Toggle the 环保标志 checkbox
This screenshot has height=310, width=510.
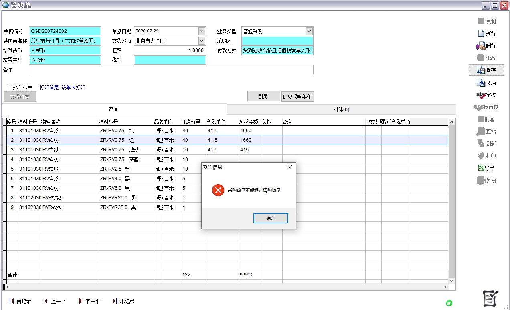click(x=10, y=88)
